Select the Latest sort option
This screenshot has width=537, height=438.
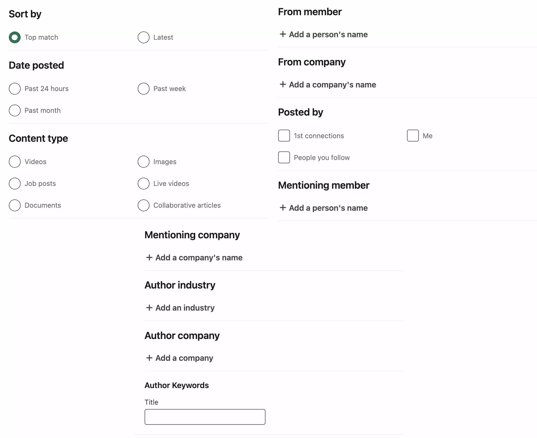pos(143,37)
